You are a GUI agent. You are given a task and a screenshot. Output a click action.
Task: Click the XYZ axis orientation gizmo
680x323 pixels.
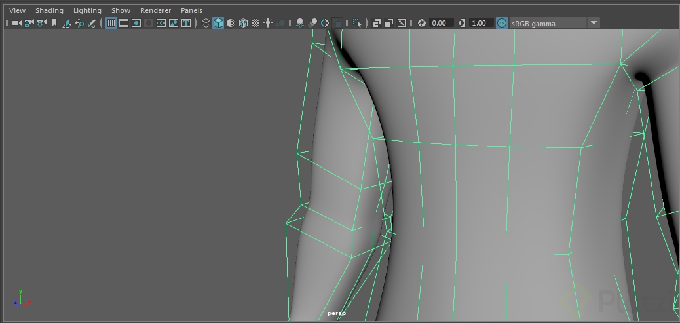22,298
